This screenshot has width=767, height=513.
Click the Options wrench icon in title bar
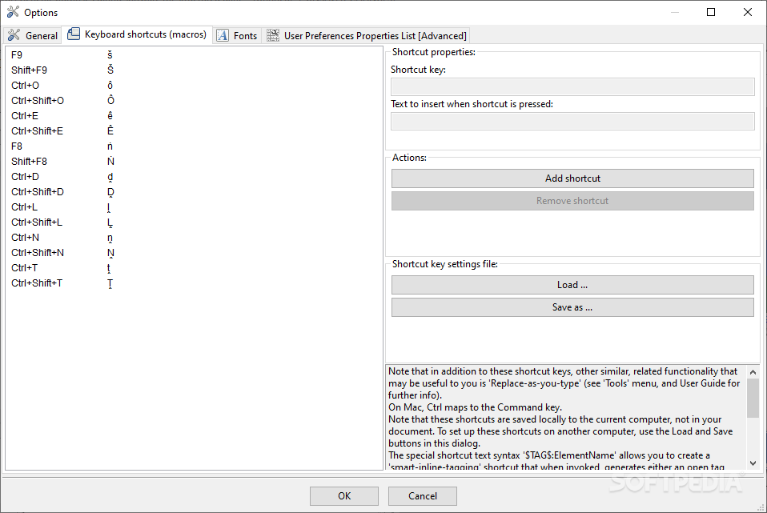(x=13, y=12)
